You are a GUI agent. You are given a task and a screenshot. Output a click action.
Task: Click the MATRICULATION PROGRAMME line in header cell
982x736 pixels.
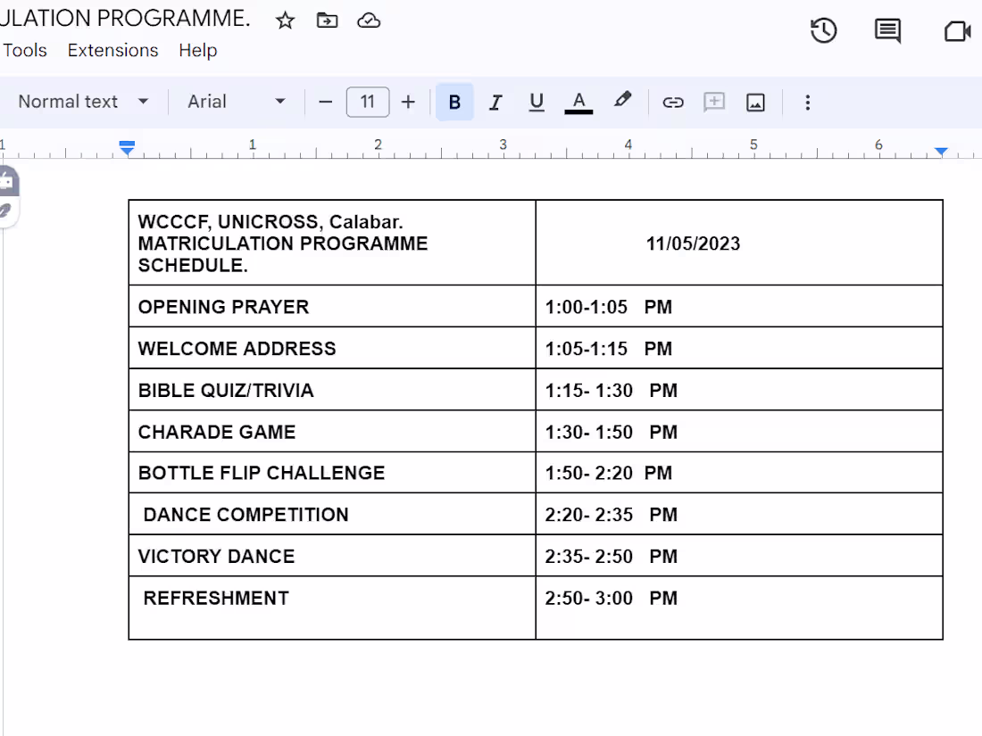point(283,244)
